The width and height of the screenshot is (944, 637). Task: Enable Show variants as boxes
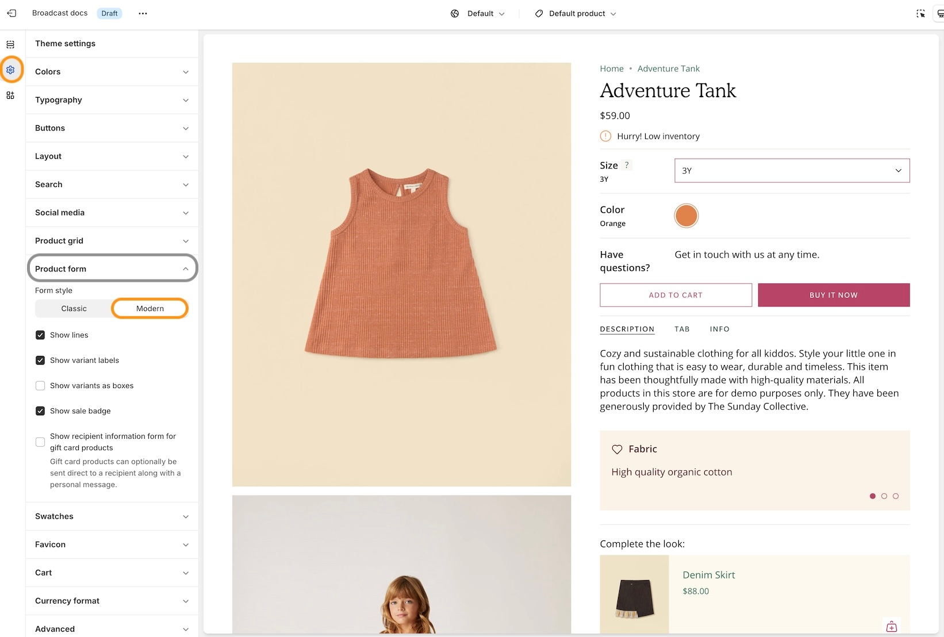click(x=40, y=386)
